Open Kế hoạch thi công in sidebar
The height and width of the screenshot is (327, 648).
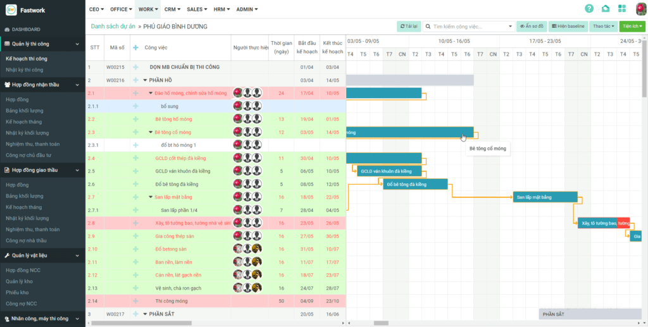point(27,59)
